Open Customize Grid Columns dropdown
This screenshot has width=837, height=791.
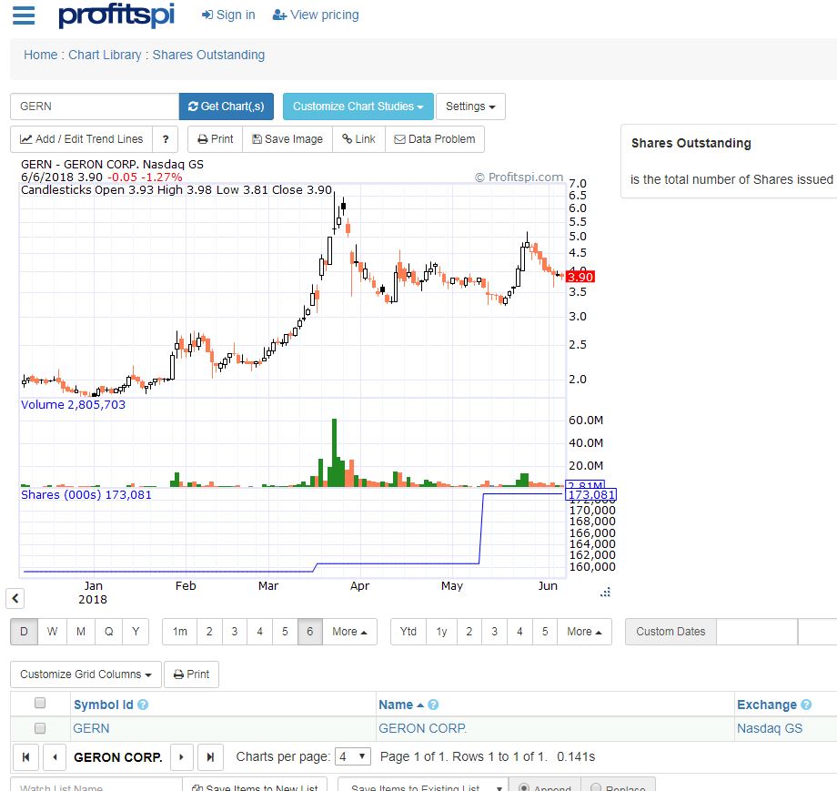[86, 674]
